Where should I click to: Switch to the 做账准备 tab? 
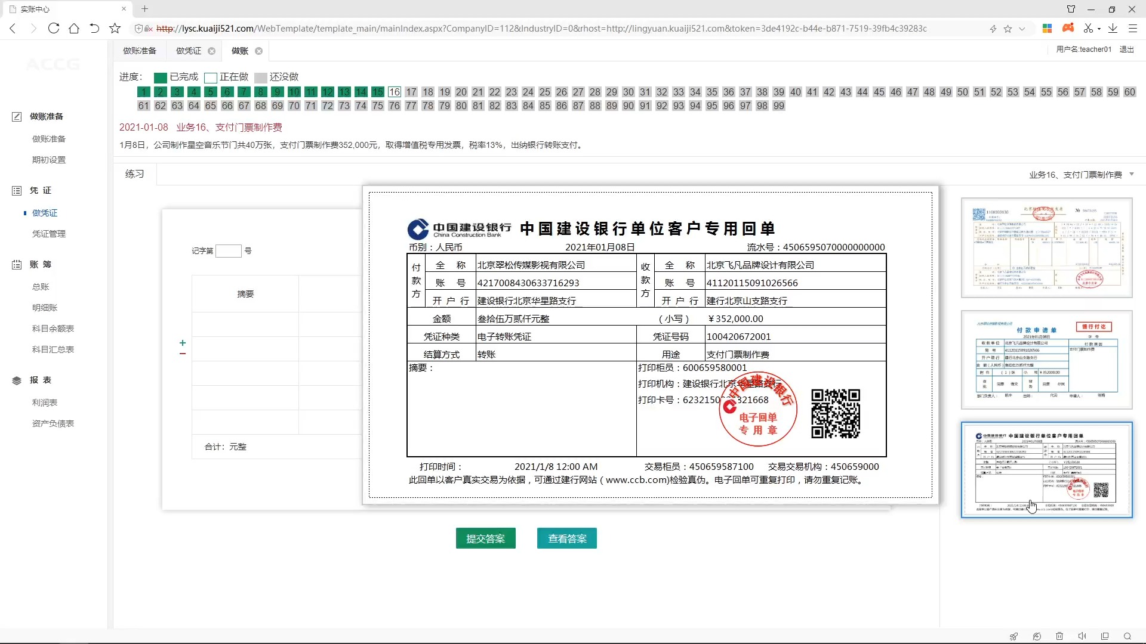point(140,51)
